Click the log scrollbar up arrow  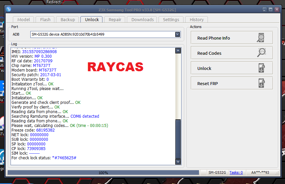pyautogui.click(x=178, y=50)
